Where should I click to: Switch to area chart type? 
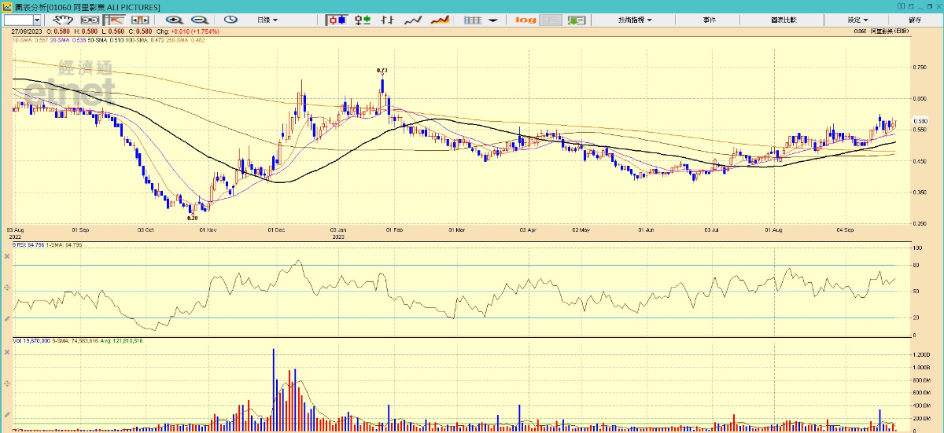click(x=441, y=20)
